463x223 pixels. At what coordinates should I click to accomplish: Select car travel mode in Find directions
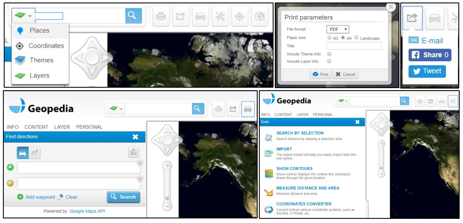[23, 153]
